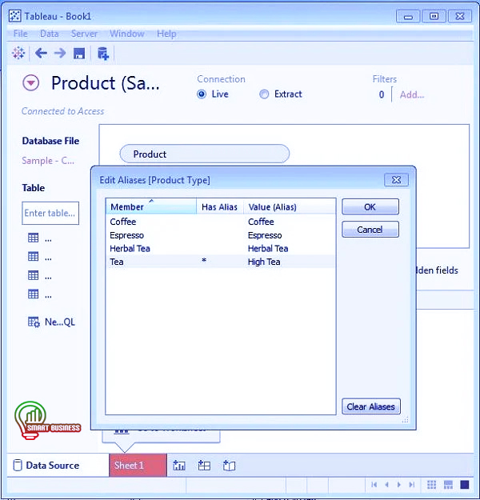This screenshot has width=480, height=500.
Task: Show sheet sorter grid icon
Action: tap(431, 485)
